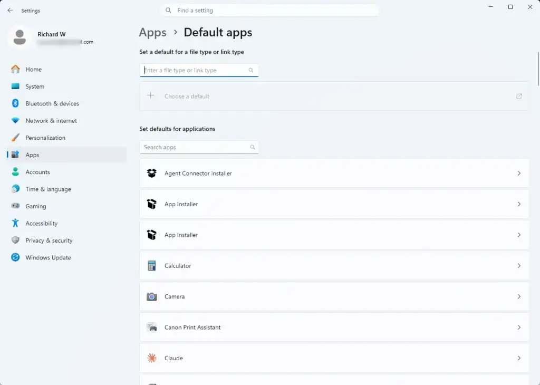
Task: Click the user profile avatar
Action: point(20,37)
